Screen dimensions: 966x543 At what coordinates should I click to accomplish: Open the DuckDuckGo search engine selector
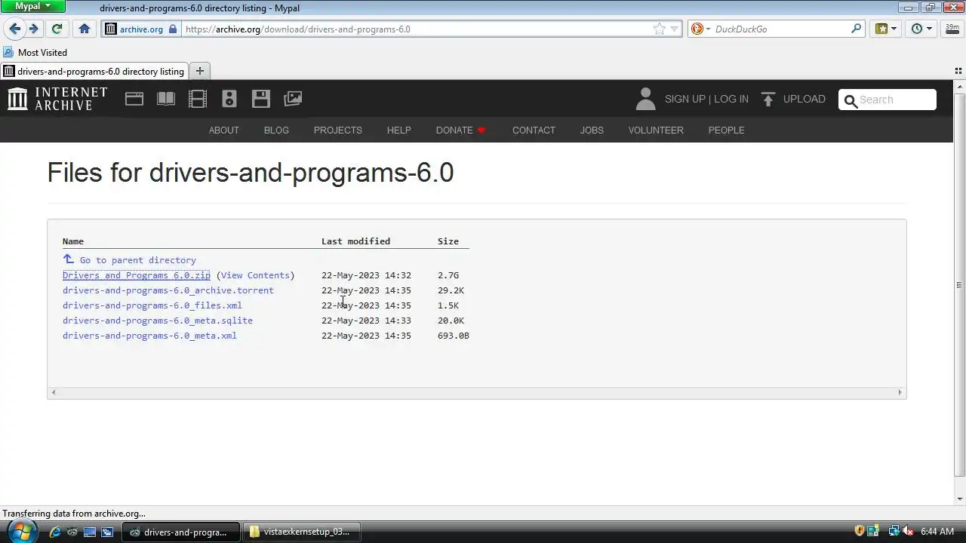tap(700, 29)
